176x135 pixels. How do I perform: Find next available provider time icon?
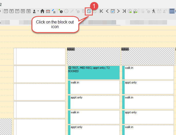coord(135,11)
